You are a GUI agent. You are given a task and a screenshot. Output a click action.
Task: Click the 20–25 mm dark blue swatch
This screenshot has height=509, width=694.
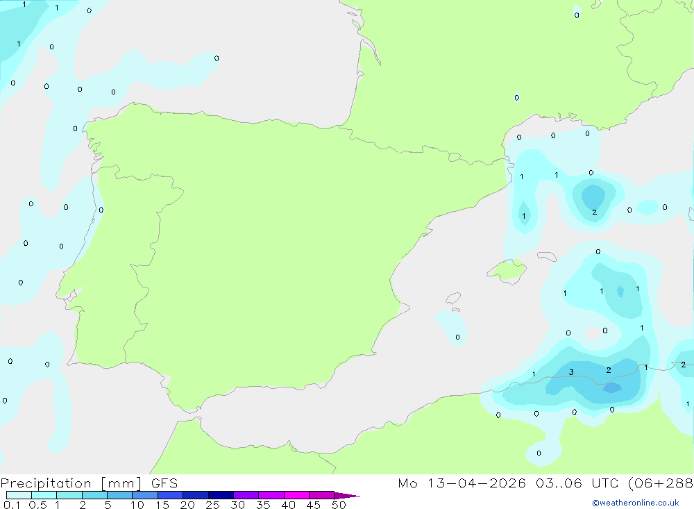tap(196, 495)
